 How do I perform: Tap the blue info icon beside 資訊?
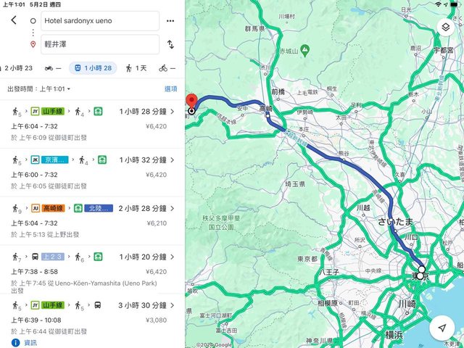point(15,342)
